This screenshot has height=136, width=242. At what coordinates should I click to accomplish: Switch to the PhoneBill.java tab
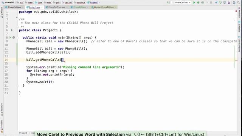click(x=79, y=7)
